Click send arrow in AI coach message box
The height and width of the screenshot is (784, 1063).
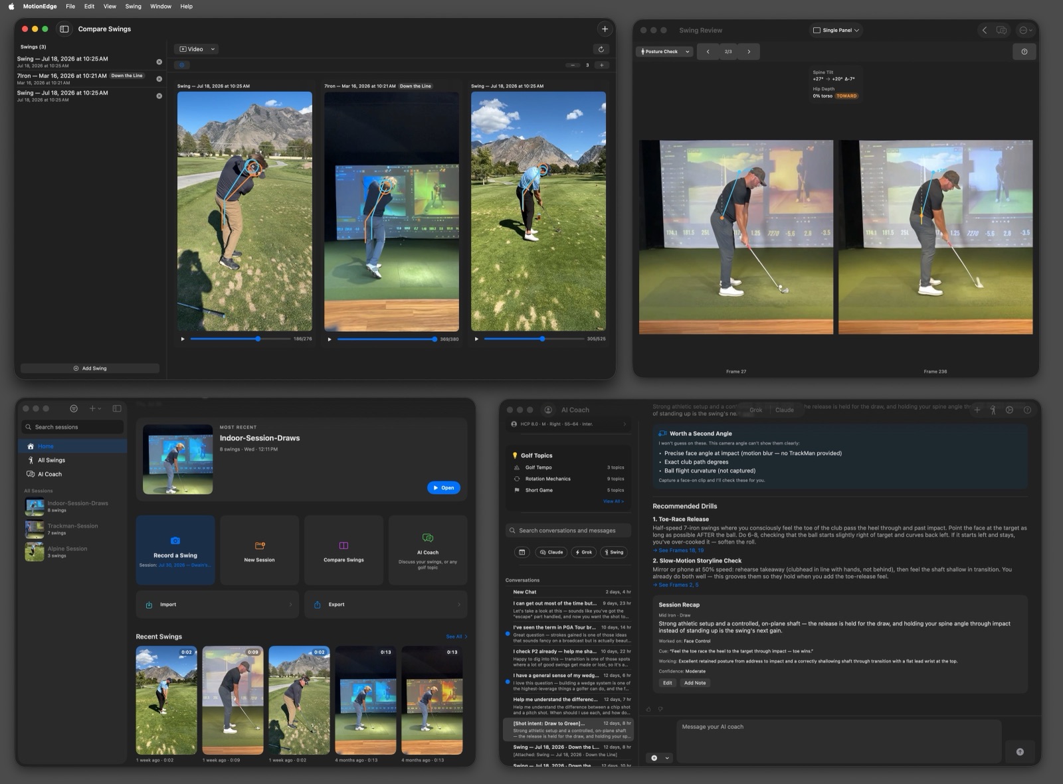(1020, 752)
